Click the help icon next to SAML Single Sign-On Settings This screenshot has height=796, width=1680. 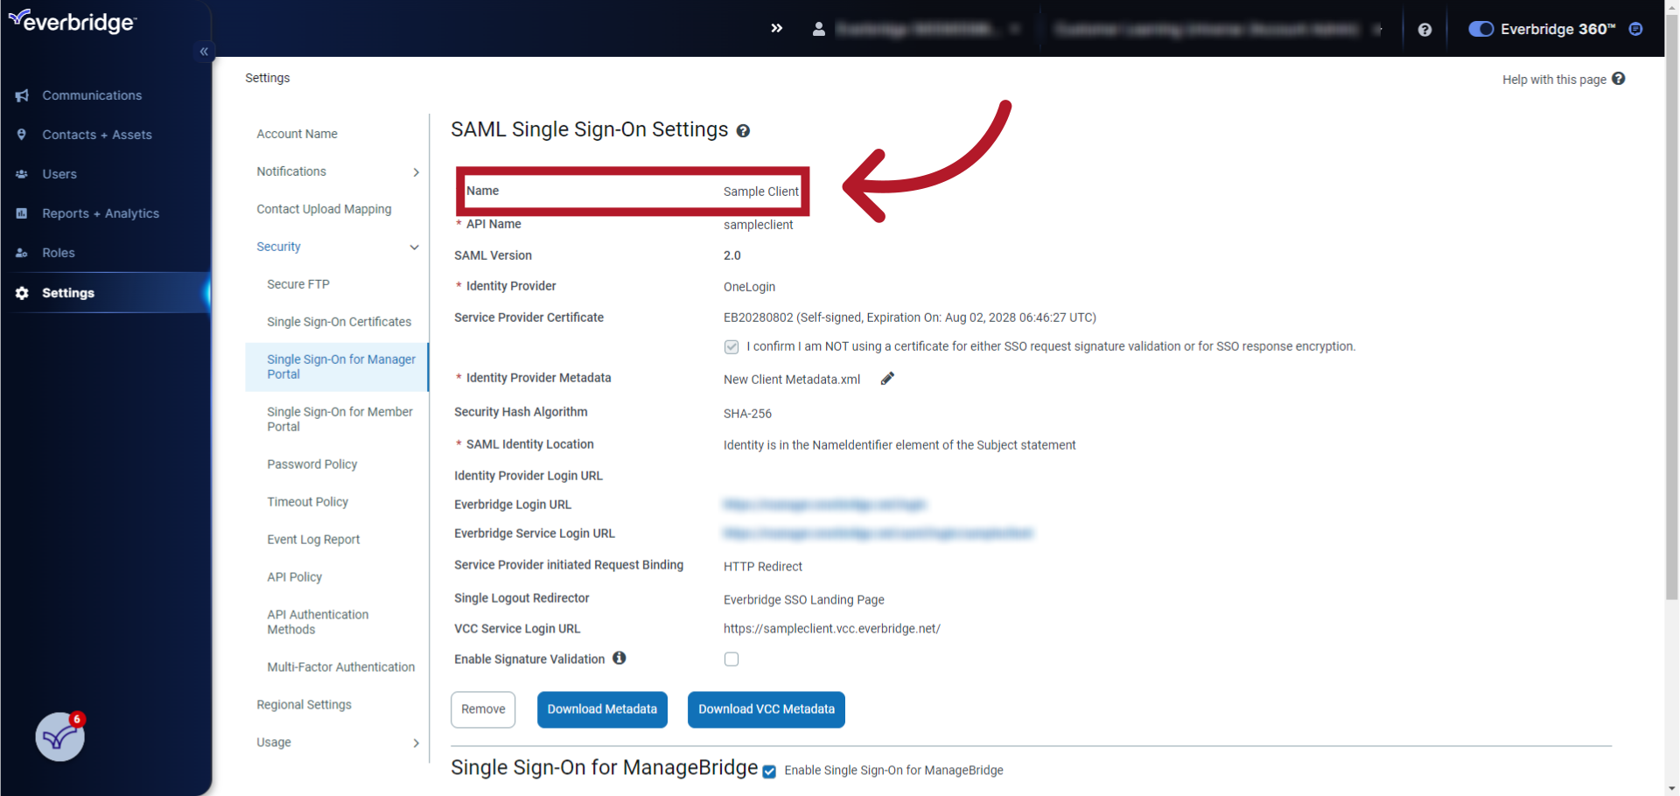click(743, 130)
